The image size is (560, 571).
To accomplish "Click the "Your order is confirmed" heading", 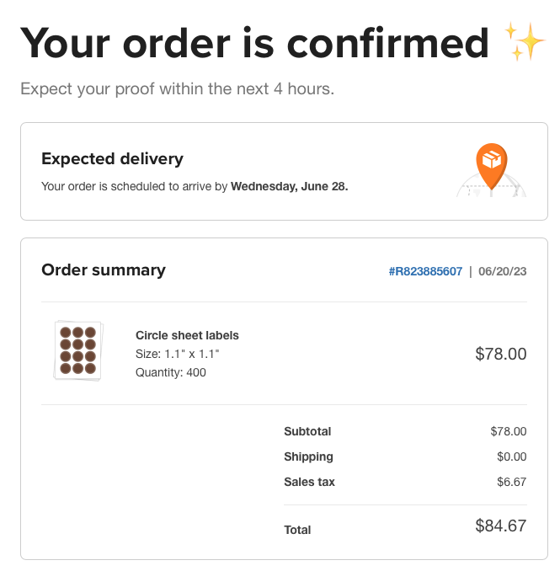I will click(x=254, y=42).
